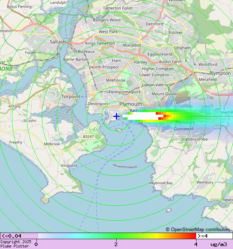Click the Kings Tamerton label

click(x=100, y=43)
